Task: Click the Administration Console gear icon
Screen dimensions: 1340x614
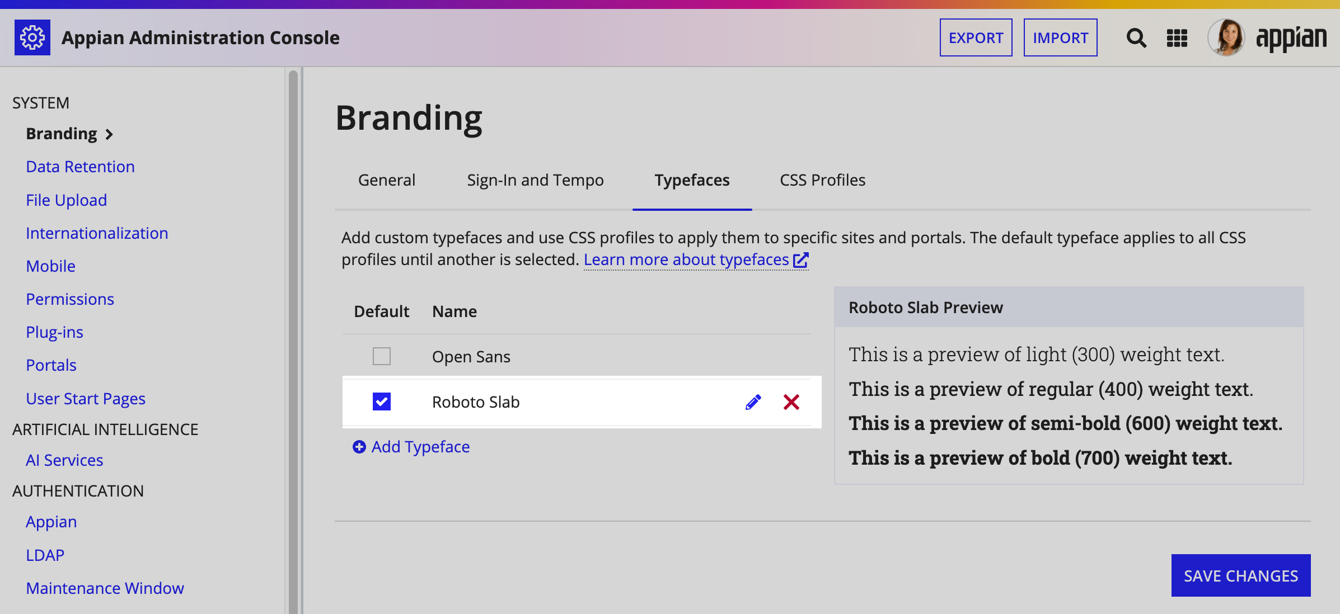Action: [32, 37]
